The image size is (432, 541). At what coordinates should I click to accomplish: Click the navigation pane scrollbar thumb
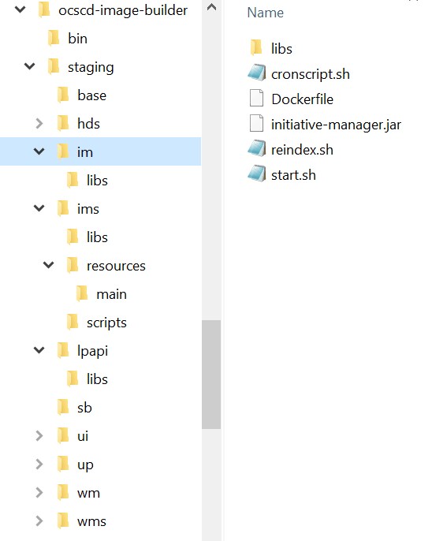[x=211, y=375]
